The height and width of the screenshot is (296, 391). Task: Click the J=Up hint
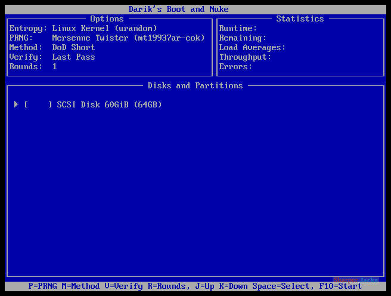[204, 286]
